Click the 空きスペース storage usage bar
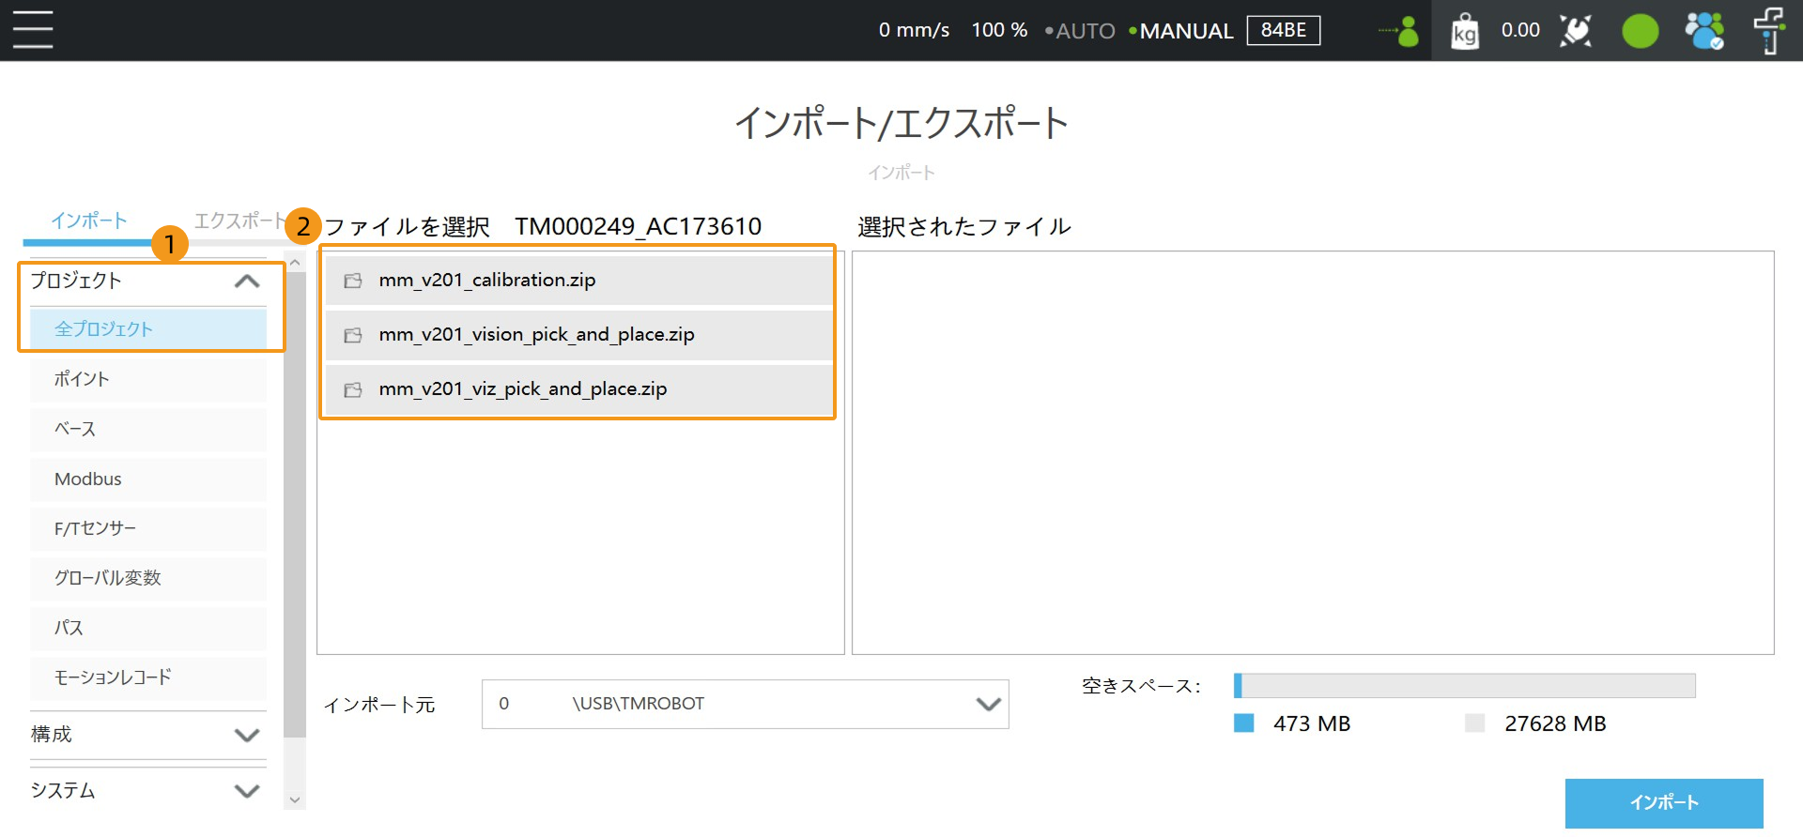This screenshot has width=1803, height=837. coord(1464,686)
